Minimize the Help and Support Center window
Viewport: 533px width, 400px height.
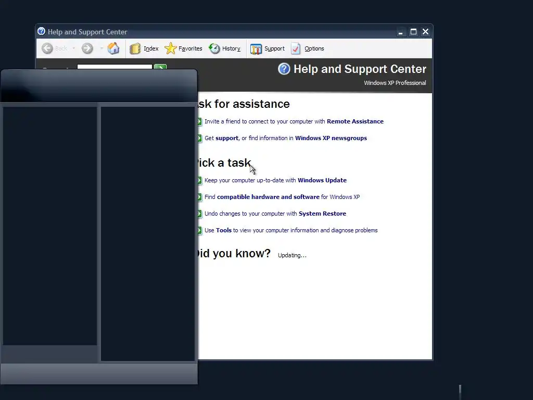(401, 32)
